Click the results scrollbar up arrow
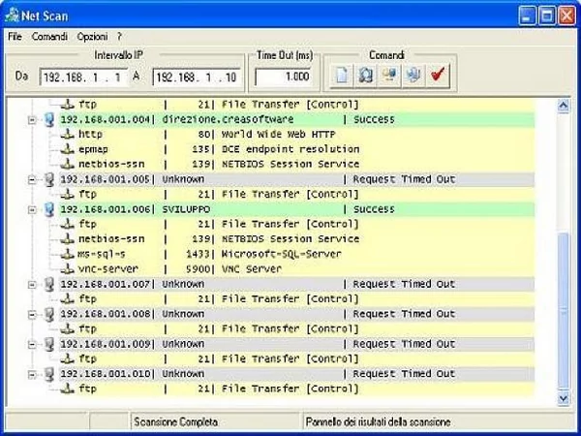The image size is (581, 436). 564,106
